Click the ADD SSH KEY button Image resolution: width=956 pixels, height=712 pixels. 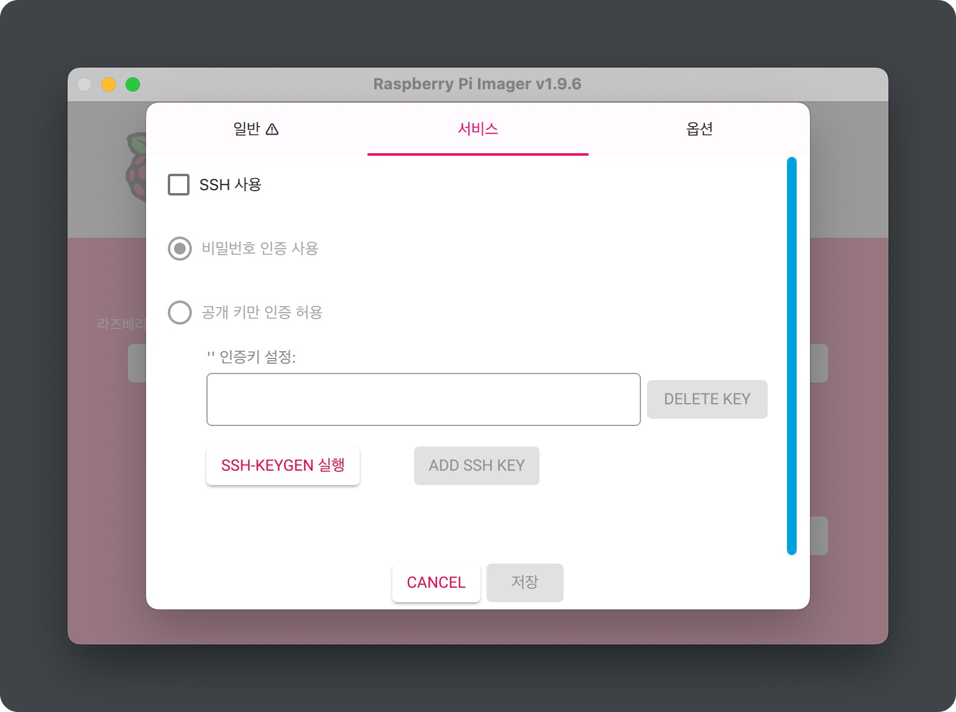[x=477, y=466]
